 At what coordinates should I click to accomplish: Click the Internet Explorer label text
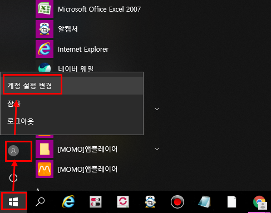coord(83,49)
